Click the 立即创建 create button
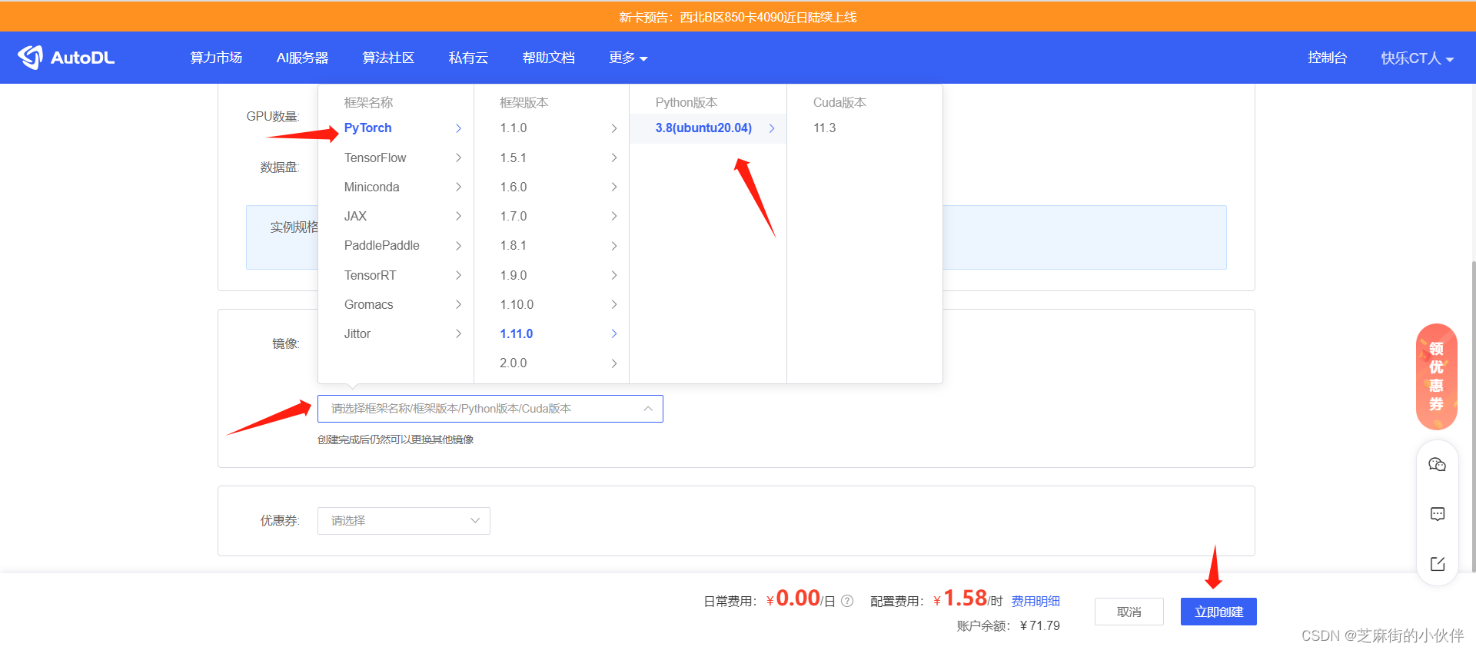 pyautogui.click(x=1218, y=612)
